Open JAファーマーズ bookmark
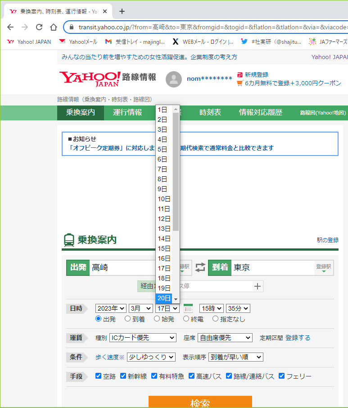The image size is (348, 408). tap(328, 41)
